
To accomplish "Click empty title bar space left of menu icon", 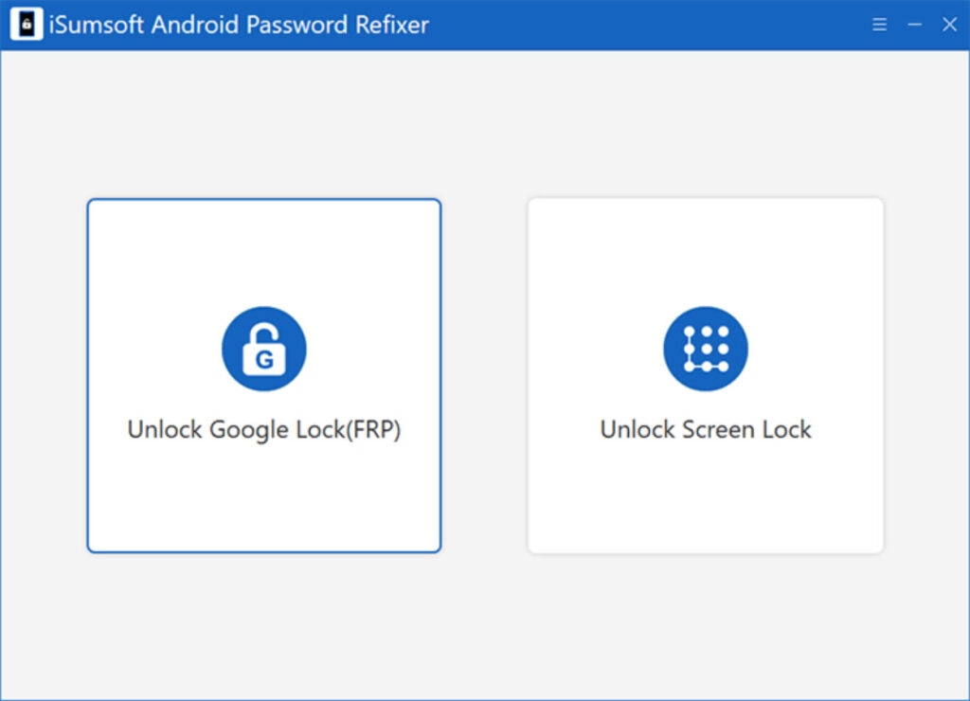I will [663, 25].
